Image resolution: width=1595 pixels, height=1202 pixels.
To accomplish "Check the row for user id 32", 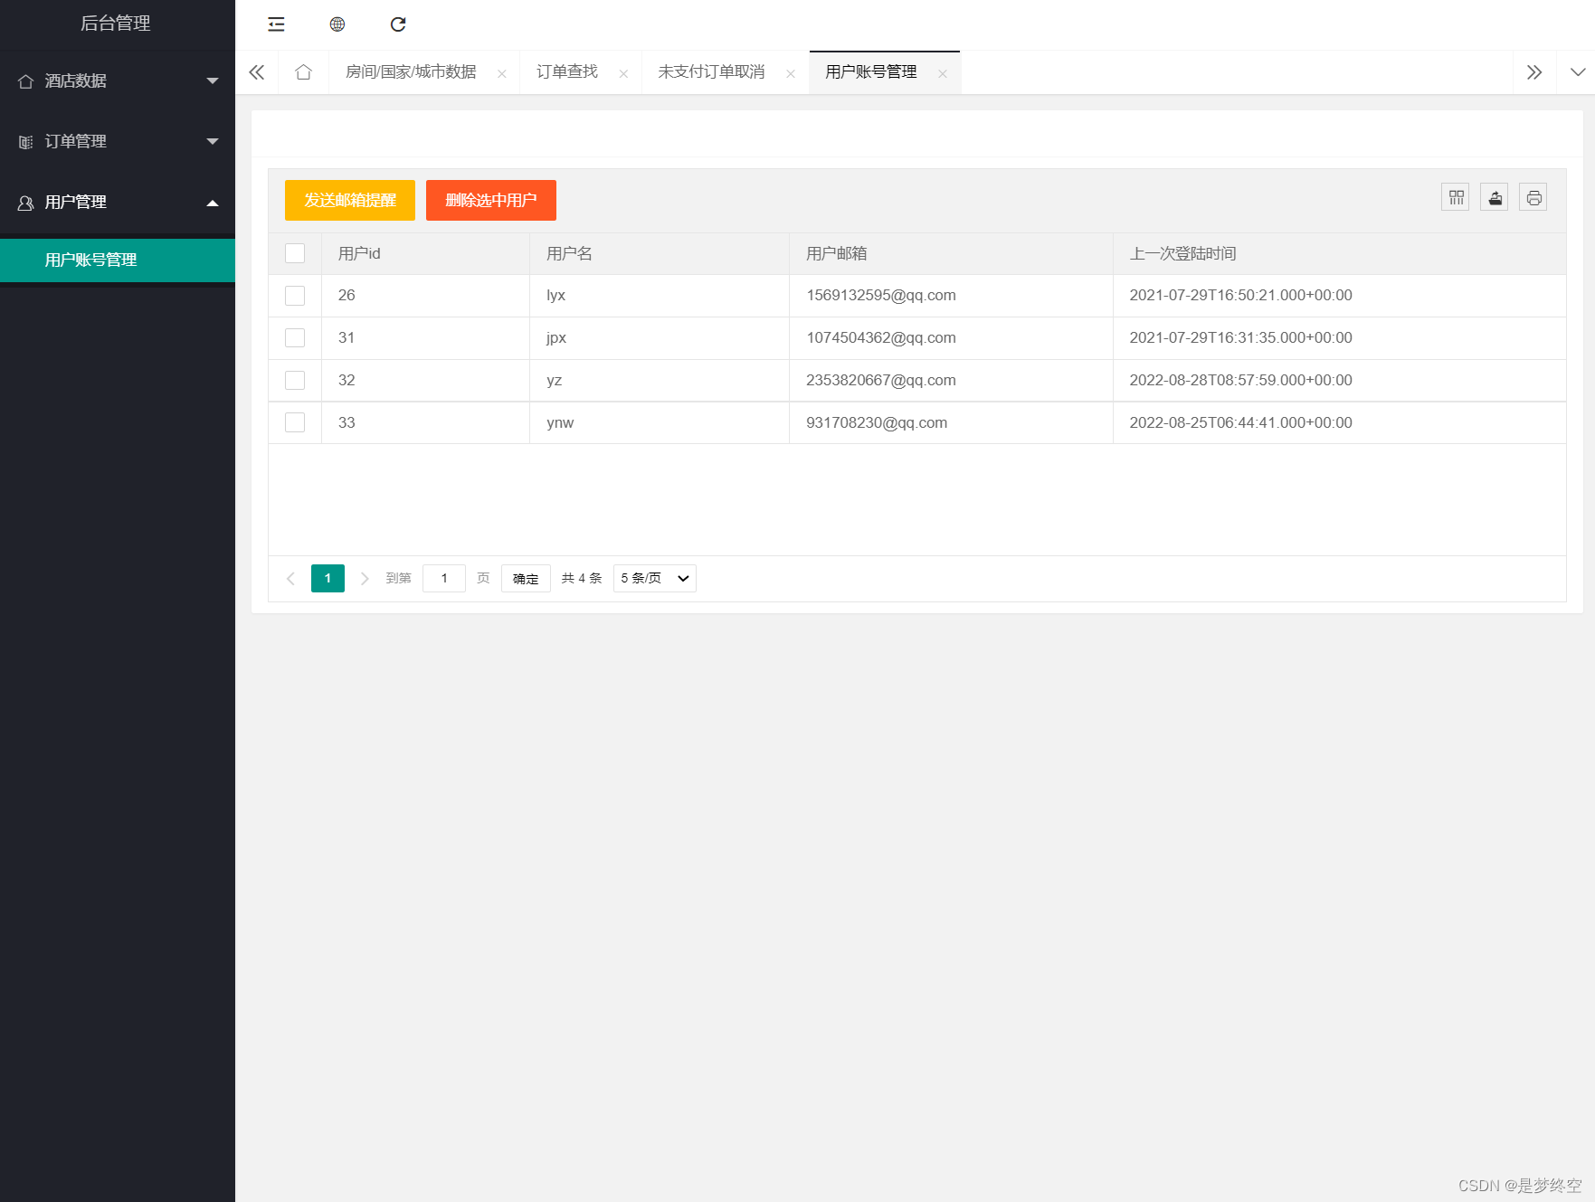I will pos(295,381).
